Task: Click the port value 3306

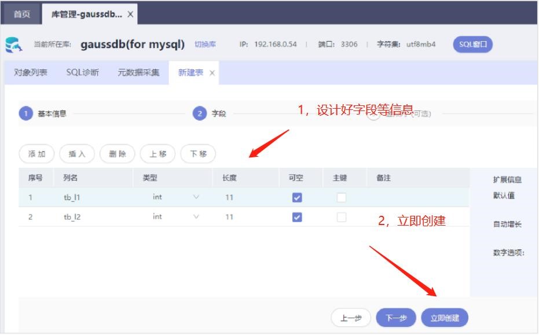Action: [349, 45]
